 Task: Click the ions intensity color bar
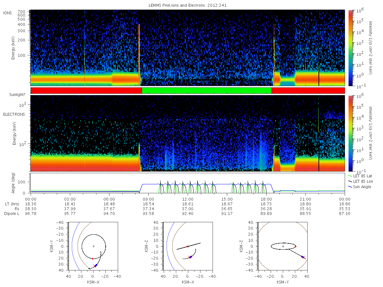click(x=350, y=48)
